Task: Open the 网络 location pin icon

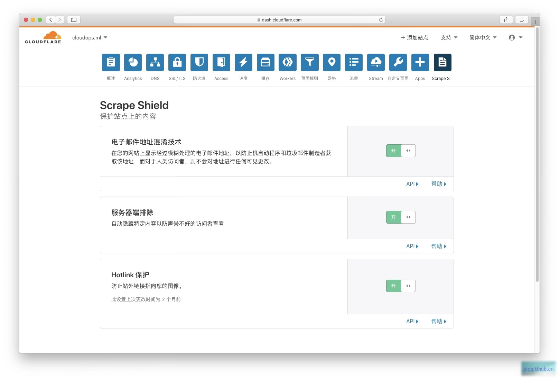Action: [332, 62]
